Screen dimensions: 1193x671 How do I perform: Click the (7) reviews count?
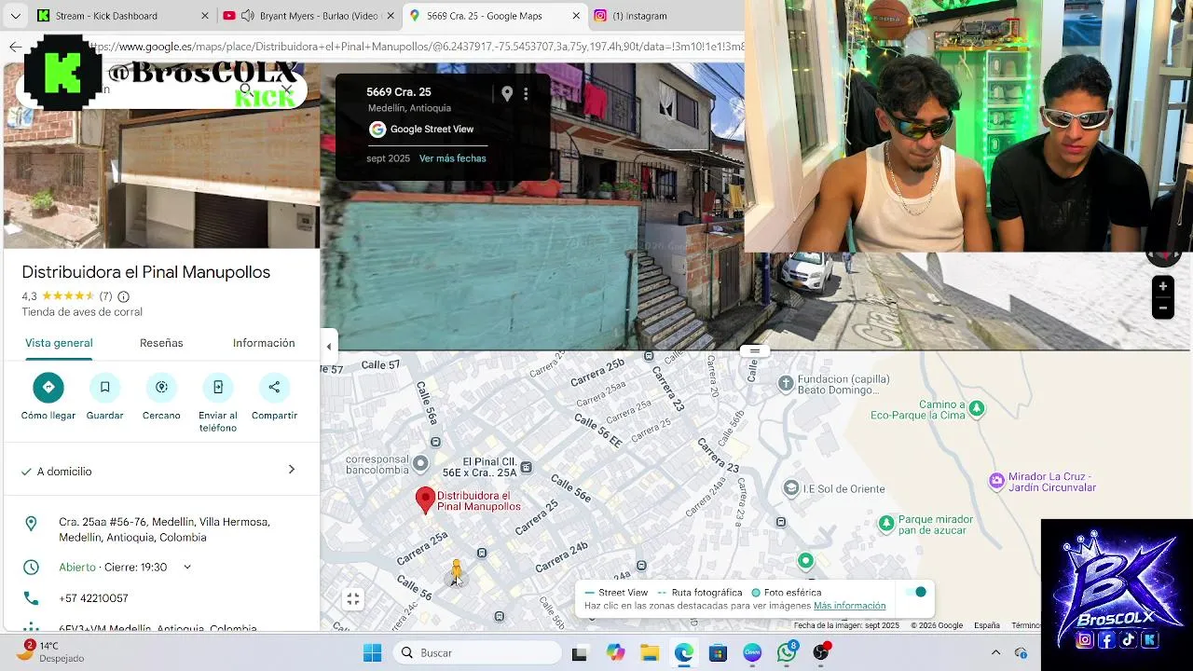point(105,296)
